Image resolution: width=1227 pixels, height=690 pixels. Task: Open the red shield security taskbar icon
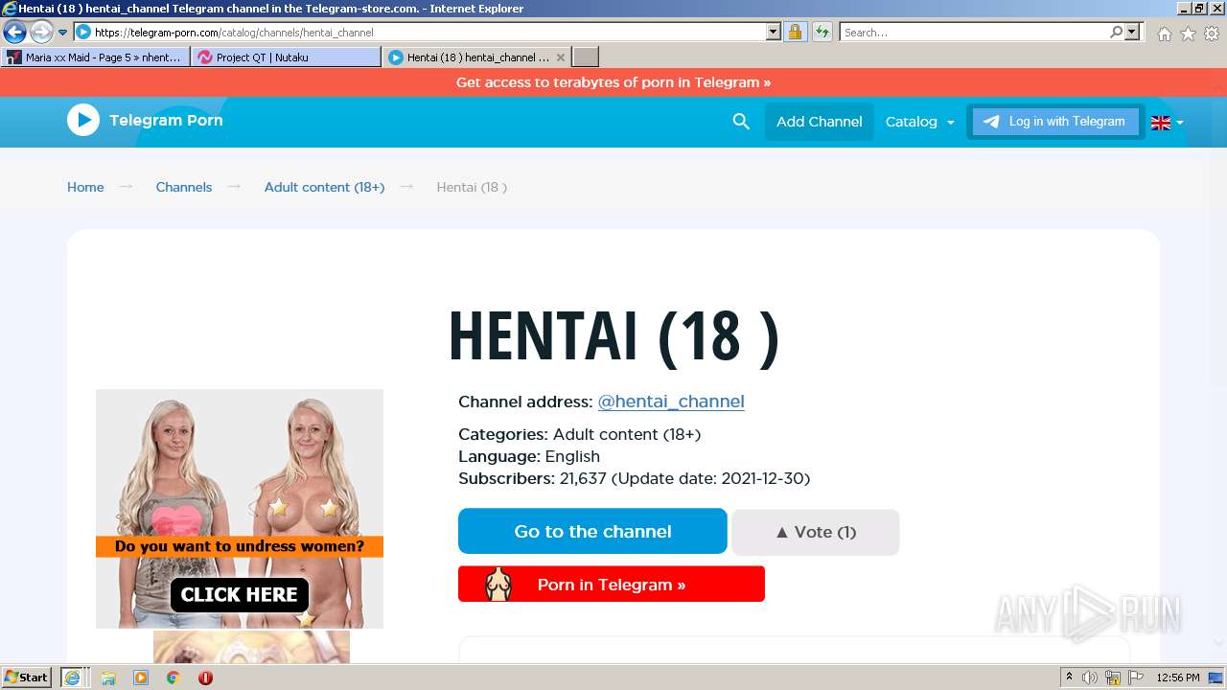[x=205, y=678]
